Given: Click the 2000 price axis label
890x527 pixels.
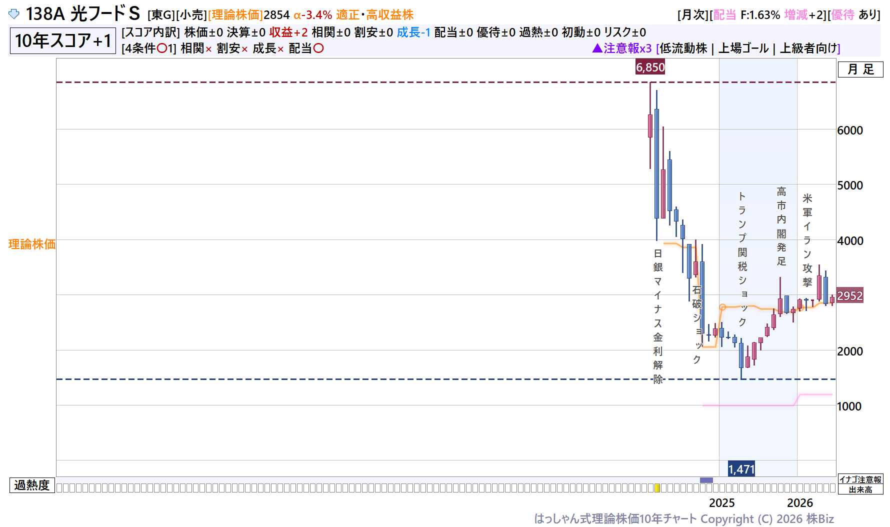Looking at the screenshot, I should 850,351.
